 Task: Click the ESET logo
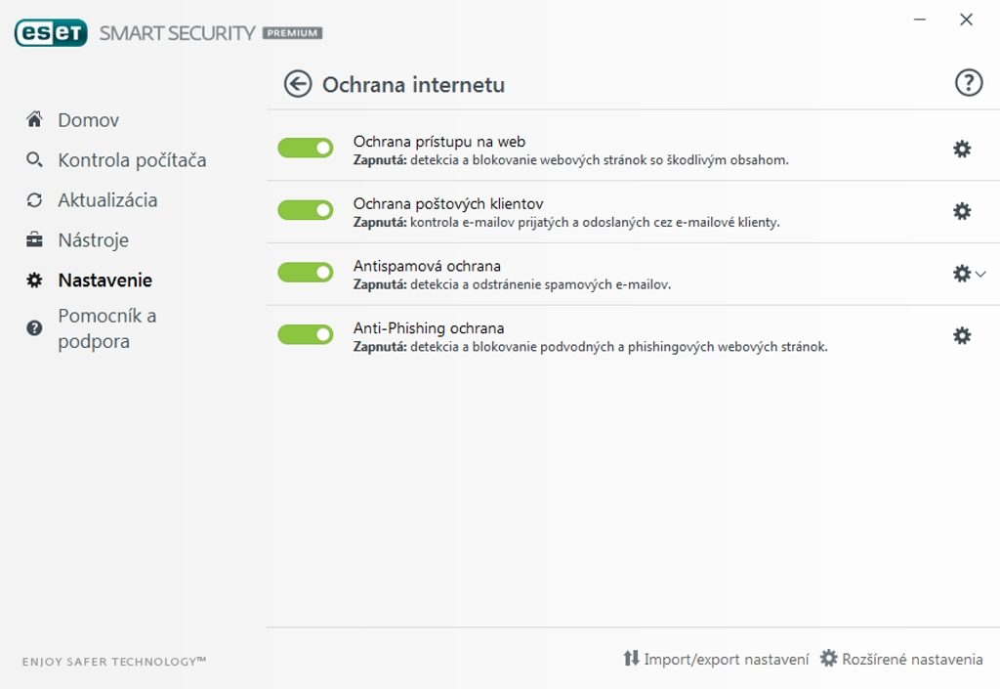51,33
